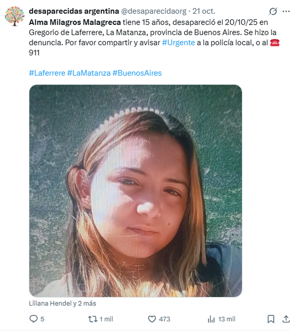Viewport: 290px width, 331px height.
Task: Enlarge the attached photo
Action: pyautogui.click(x=135, y=191)
